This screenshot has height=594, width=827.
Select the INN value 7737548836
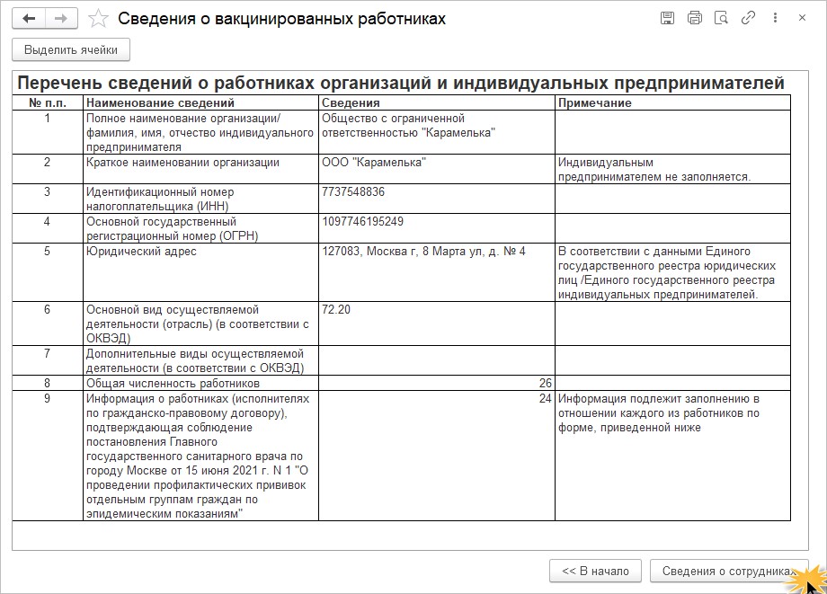tap(437, 199)
